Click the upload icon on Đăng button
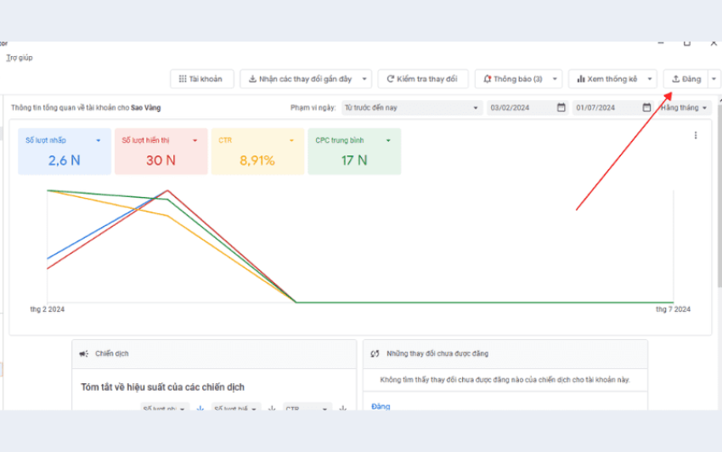 (x=675, y=79)
